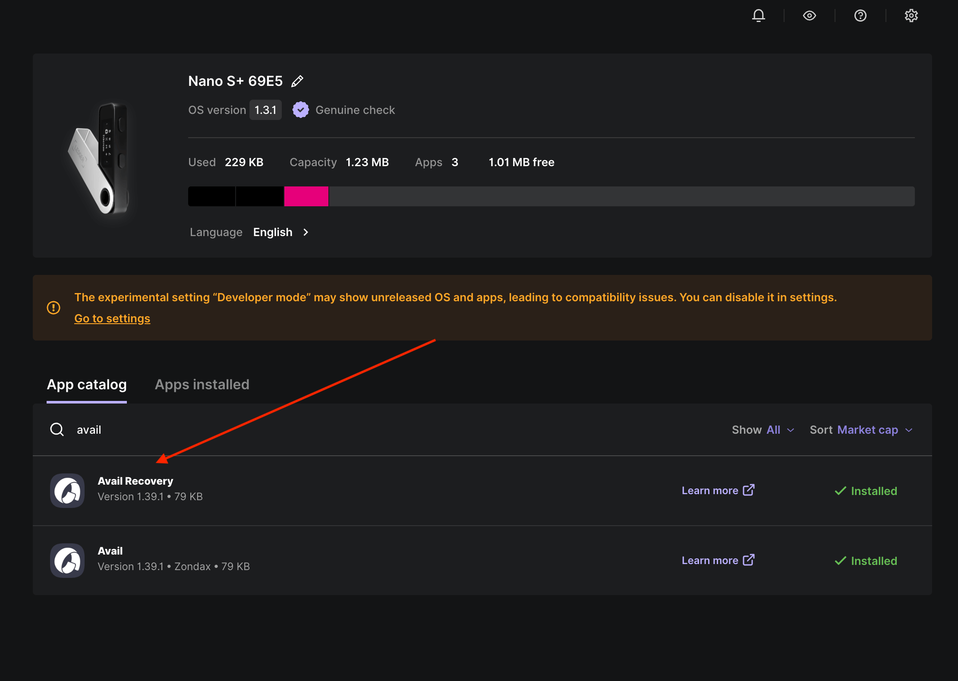Click the search magnifier icon
Image resolution: width=958 pixels, height=681 pixels.
(57, 429)
